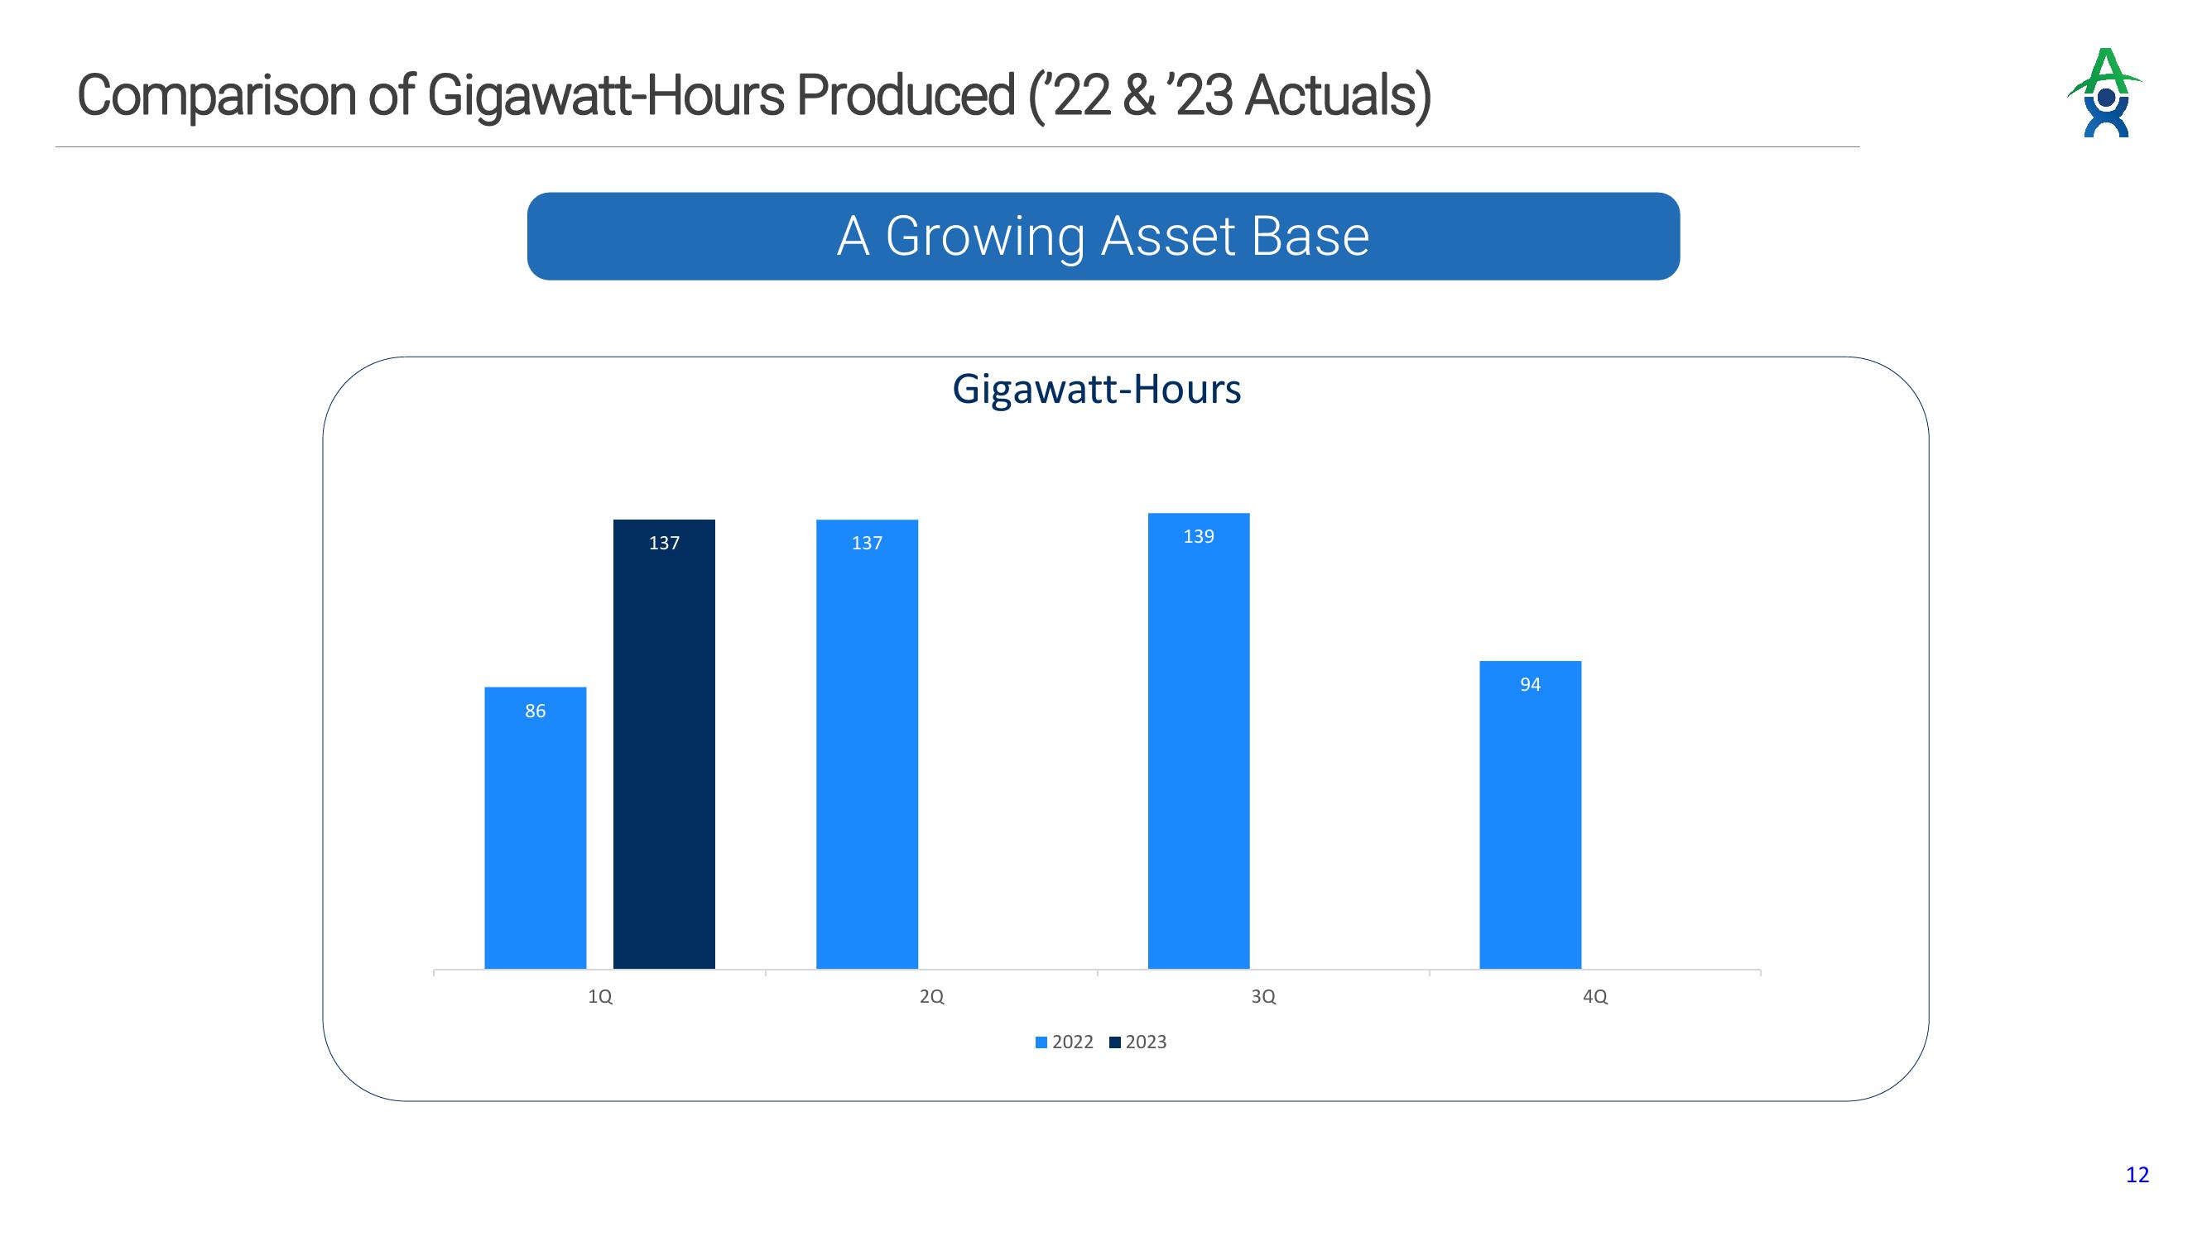Click the '2023' legend text
This screenshot has width=2207, height=1241.
tap(1147, 1042)
